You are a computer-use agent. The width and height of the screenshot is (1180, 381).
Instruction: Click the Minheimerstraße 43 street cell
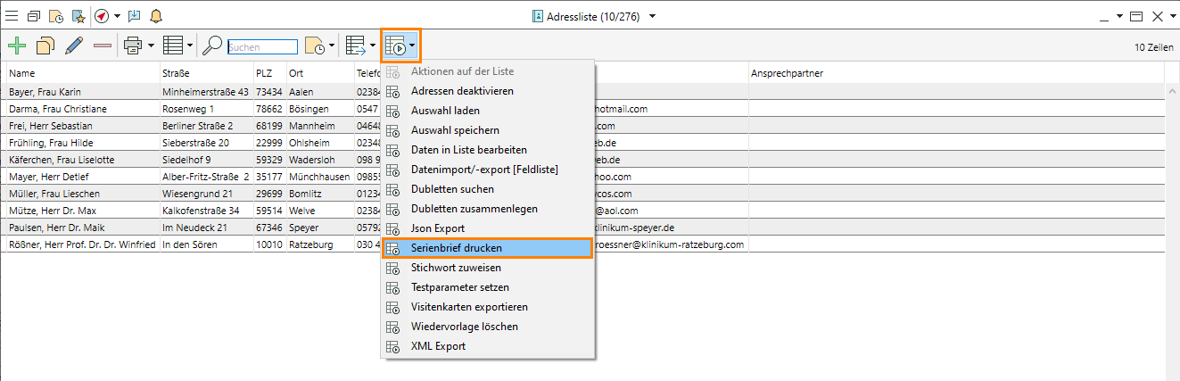pos(206,92)
